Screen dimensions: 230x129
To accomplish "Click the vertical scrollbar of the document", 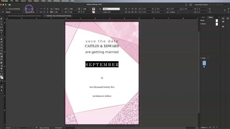I will pyautogui.click(x=199, y=72).
